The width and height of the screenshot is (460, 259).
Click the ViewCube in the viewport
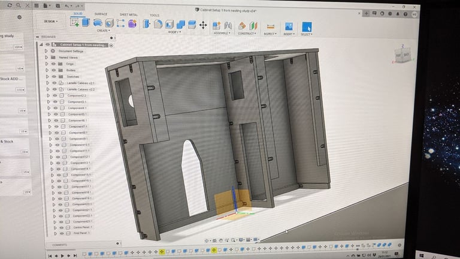point(402,55)
